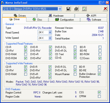
Task: Toggle the CPRM checkbox
Action: pos(99,96)
